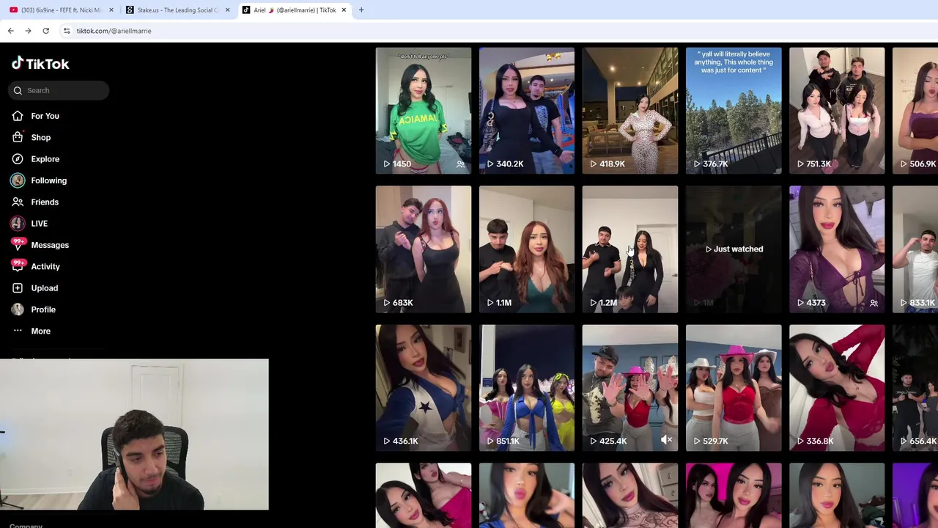Unmute the video showing 425.4K views
The height and width of the screenshot is (528, 938).
click(x=666, y=440)
